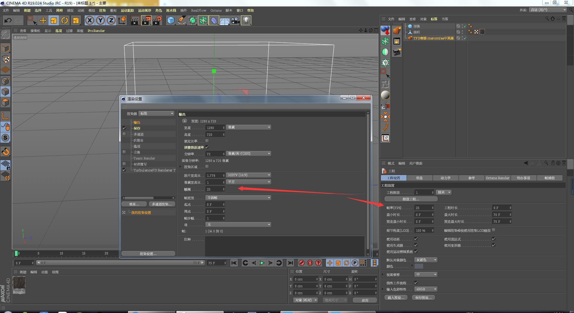The image size is (574, 313).
Task: Click the Undo arrow icon
Action: point(8,20)
